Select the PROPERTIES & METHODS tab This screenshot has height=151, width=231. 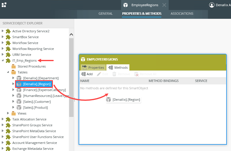pyautogui.click(x=142, y=14)
